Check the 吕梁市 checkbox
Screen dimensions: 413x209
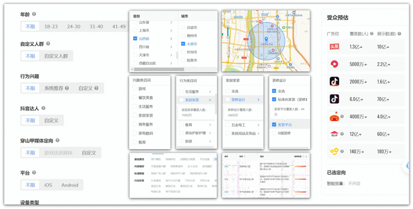183,27
